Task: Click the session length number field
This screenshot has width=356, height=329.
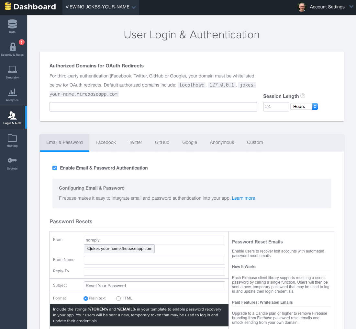Action: click(276, 107)
